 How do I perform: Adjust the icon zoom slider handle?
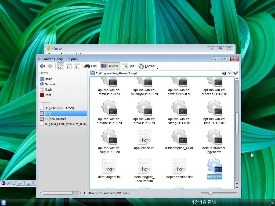(x=210, y=193)
